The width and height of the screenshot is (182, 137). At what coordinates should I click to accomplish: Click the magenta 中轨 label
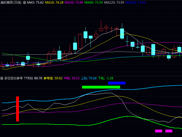pyautogui.click(x=72, y=78)
